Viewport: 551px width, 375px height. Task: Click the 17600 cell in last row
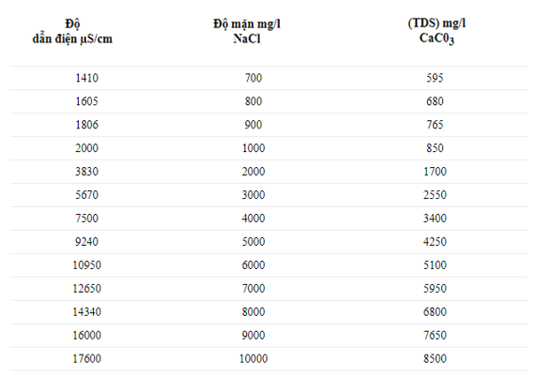pyautogui.click(x=88, y=356)
